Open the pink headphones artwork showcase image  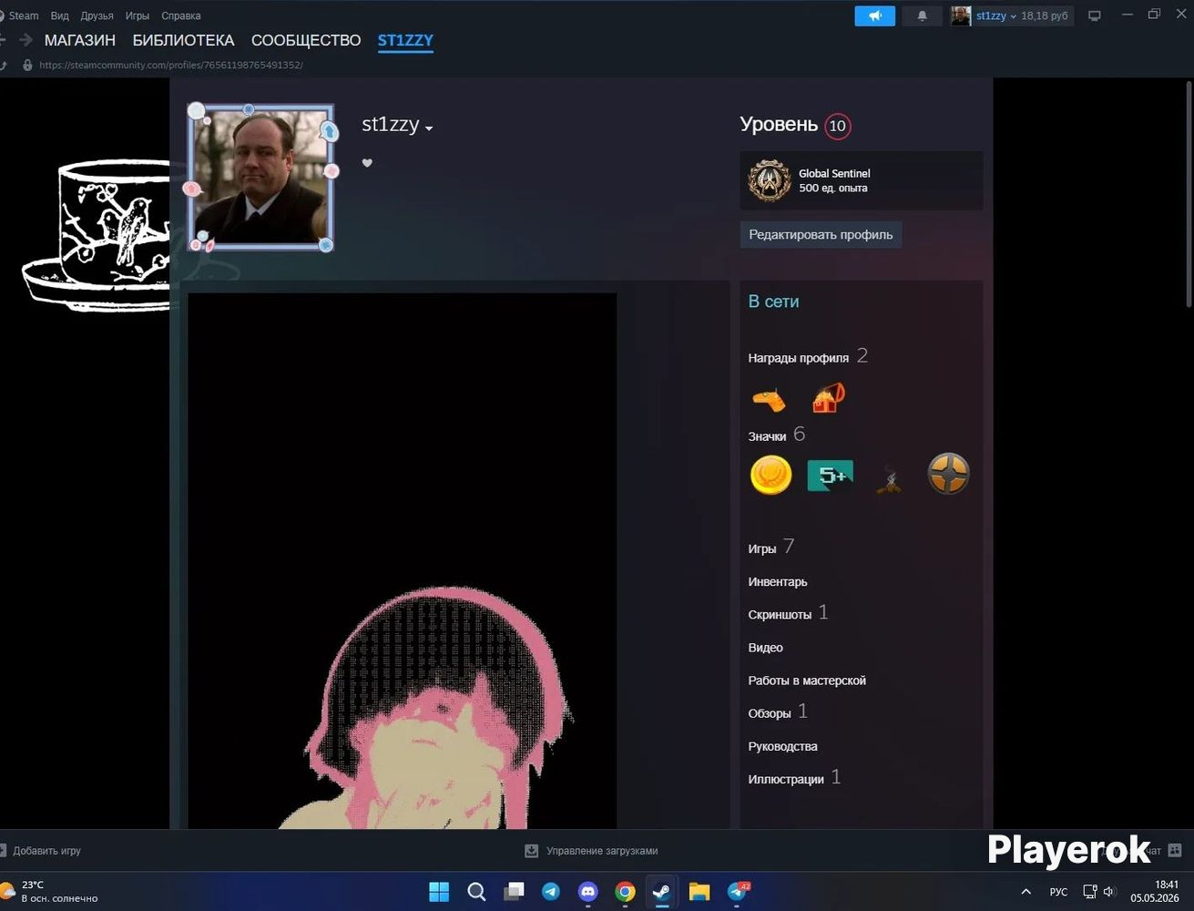pos(403,560)
